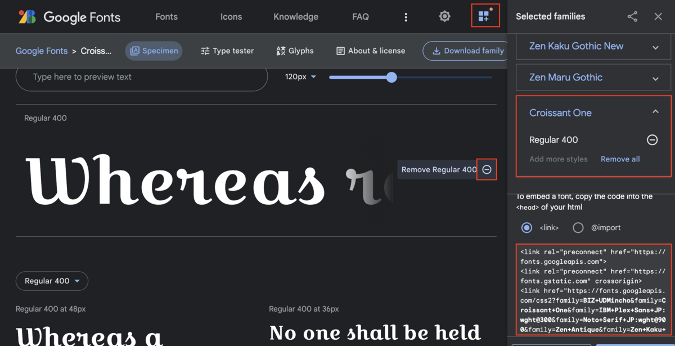Click the preview text input field

[142, 77]
